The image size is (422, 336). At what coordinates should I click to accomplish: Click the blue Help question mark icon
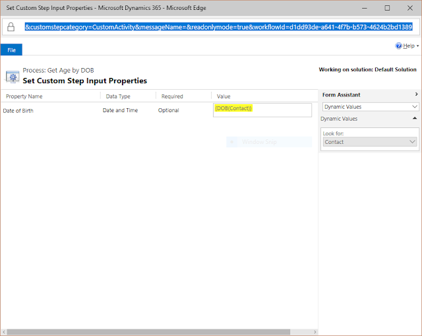(398, 46)
